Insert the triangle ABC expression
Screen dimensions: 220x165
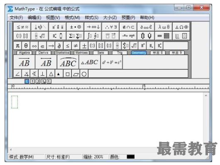pos(90,62)
